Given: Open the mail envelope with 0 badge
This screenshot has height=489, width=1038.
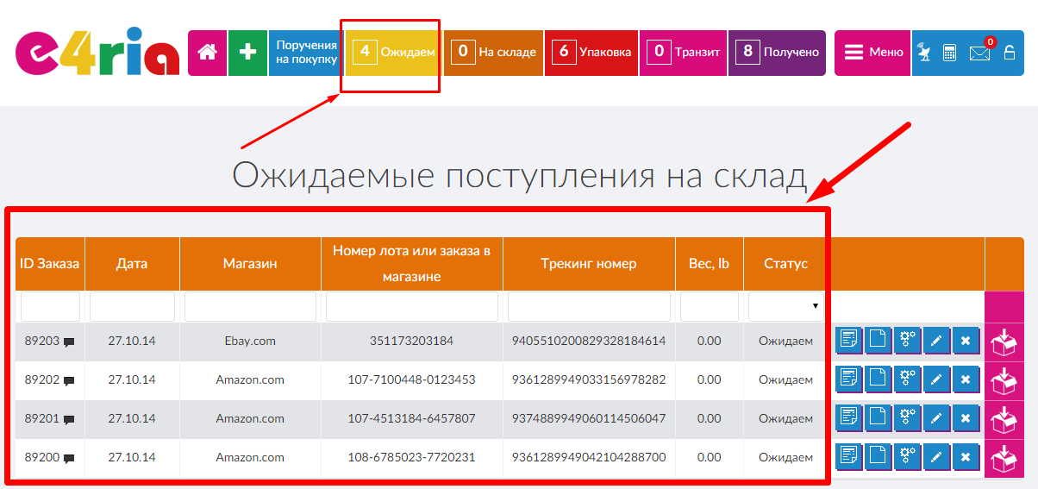Looking at the screenshot, I should 979,53.
